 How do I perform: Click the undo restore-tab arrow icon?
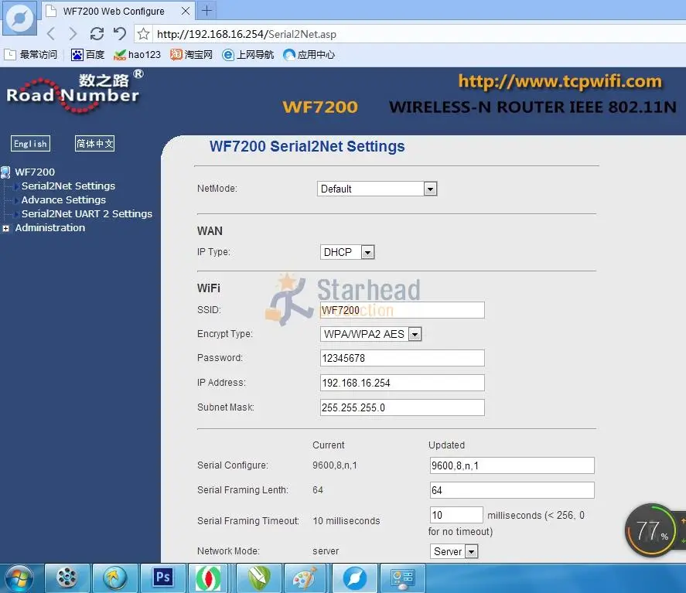point(119,34)
